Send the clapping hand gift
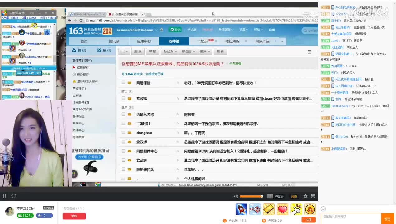396x224 pixels. (x=296, y=209)
